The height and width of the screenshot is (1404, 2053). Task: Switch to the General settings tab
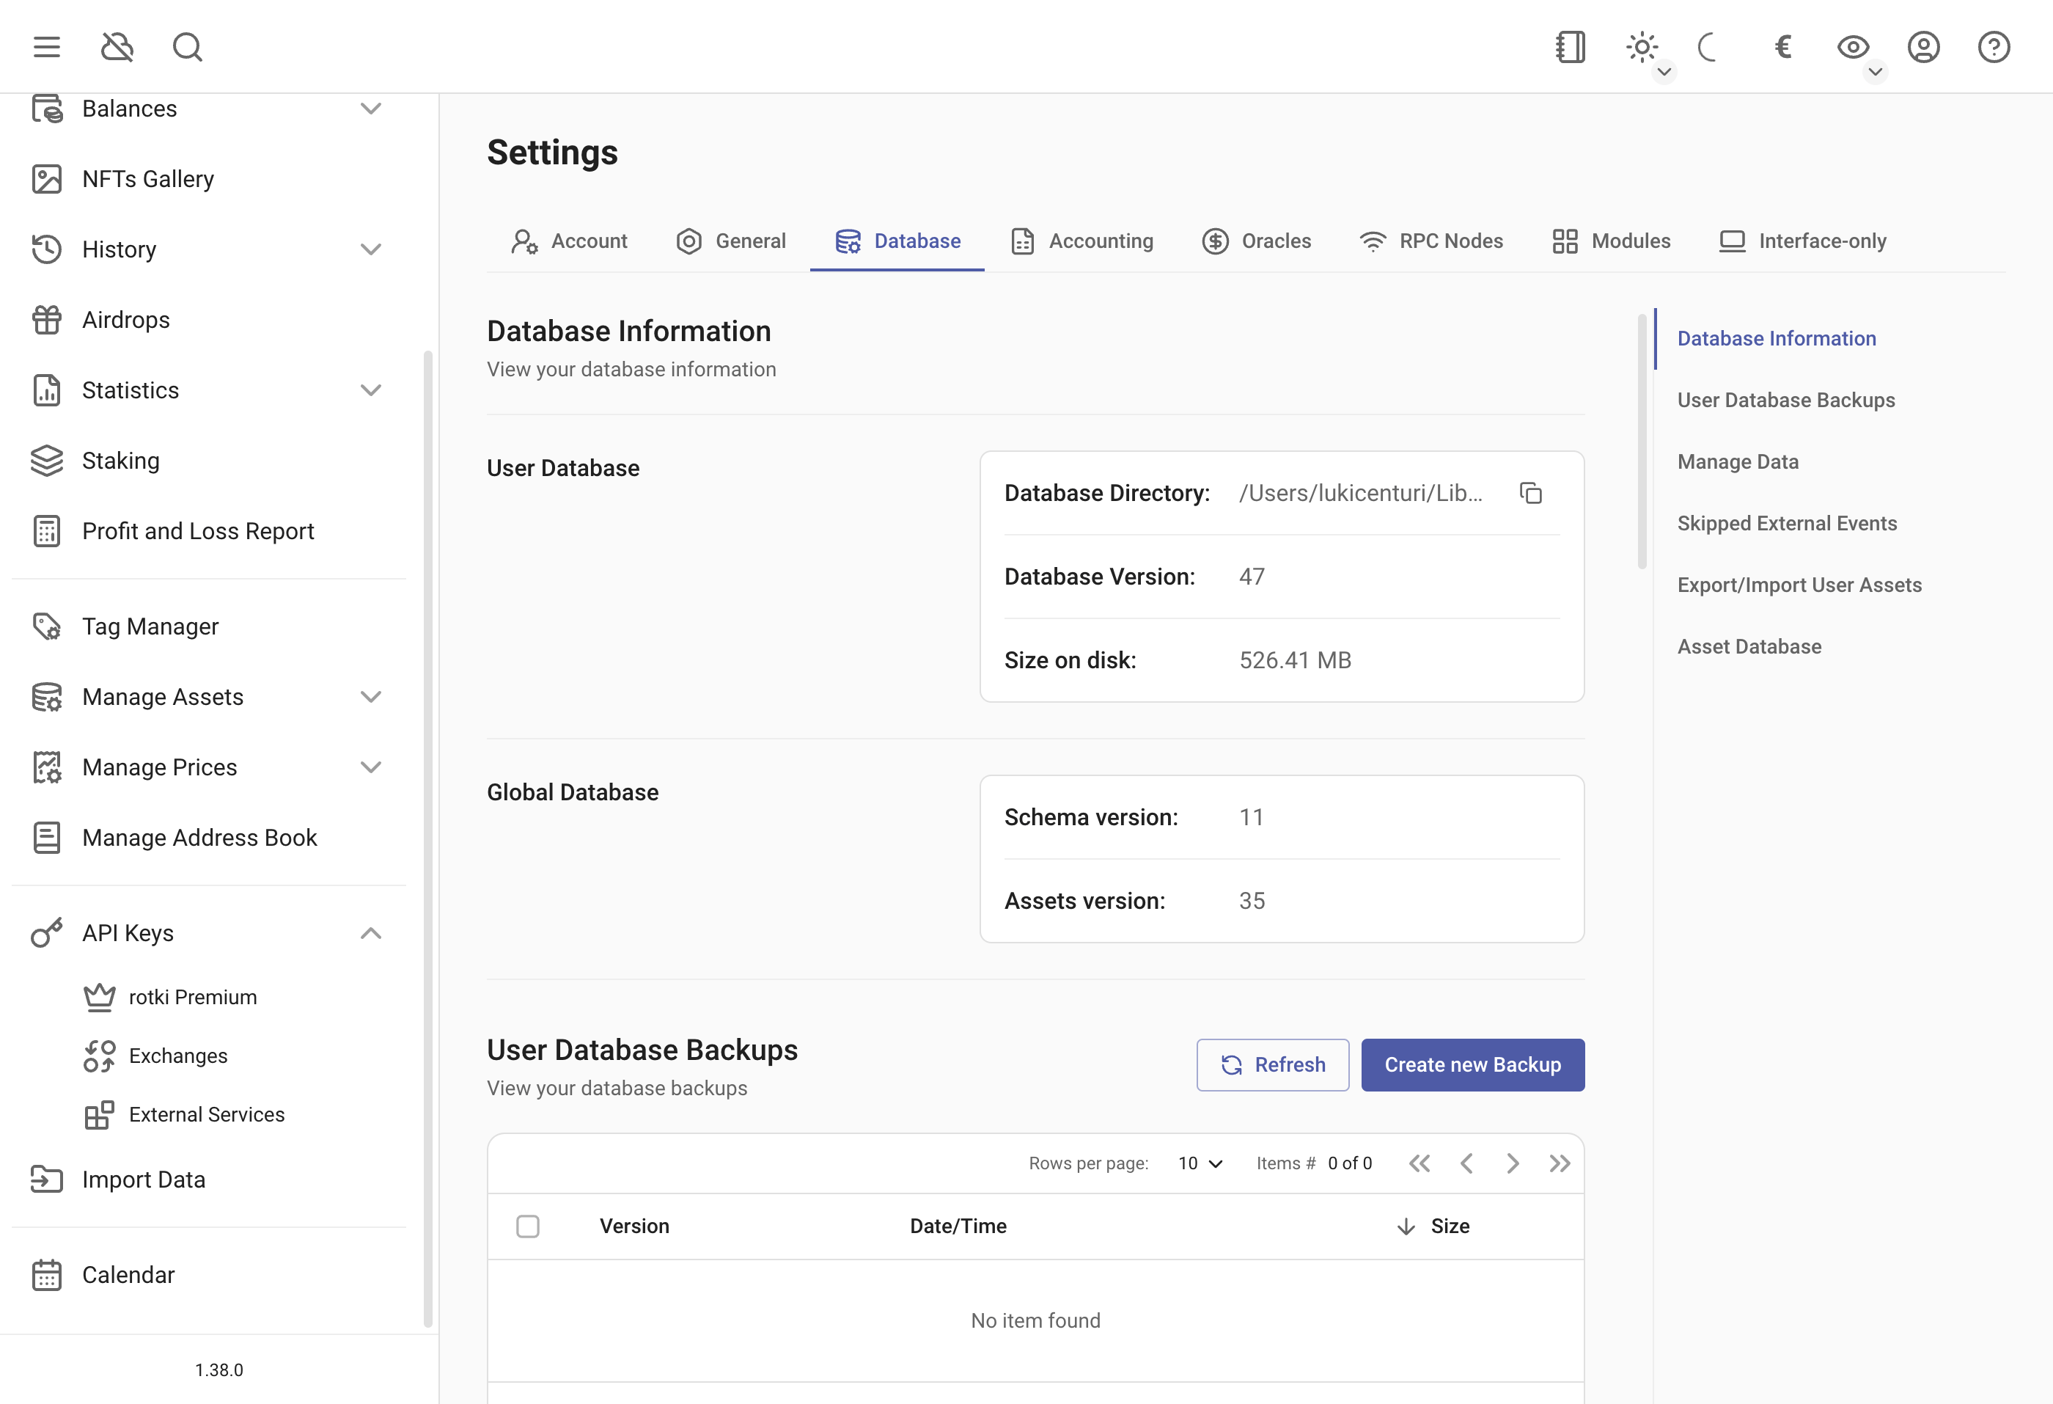point(730,241)
